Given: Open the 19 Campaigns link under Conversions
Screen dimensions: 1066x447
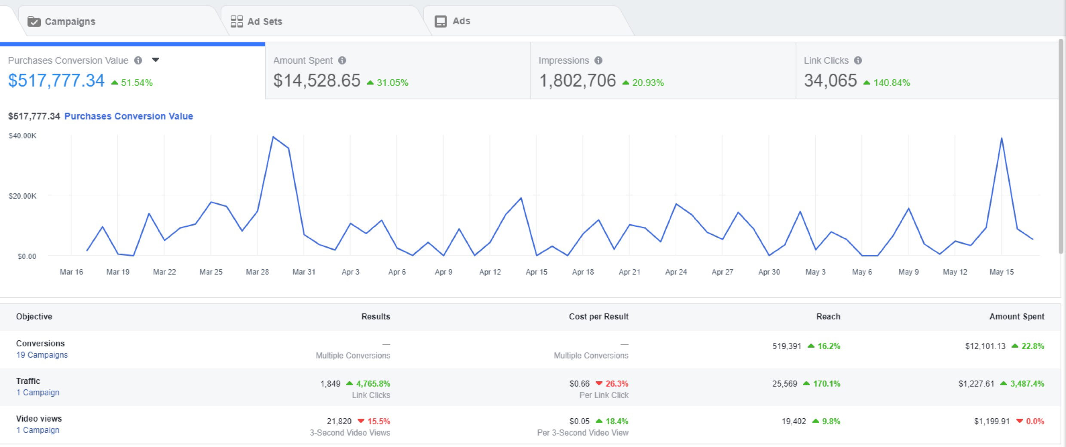Looking at the screenshot, I should 42,355.
